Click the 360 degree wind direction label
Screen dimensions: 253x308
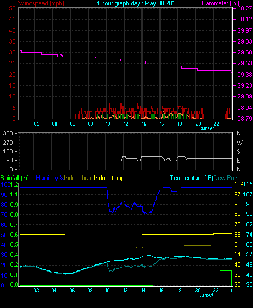click(8, 133)
